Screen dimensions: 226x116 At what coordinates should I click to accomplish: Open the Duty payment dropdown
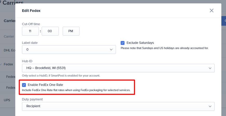[x=118, y=106]
